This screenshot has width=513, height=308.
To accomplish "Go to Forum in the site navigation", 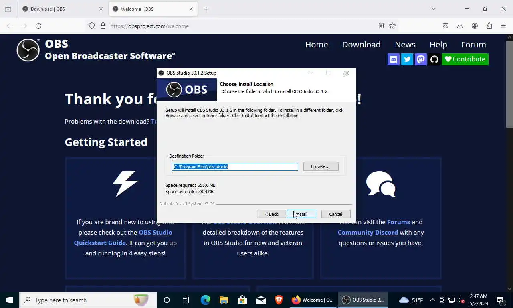I will coord(473,45).
